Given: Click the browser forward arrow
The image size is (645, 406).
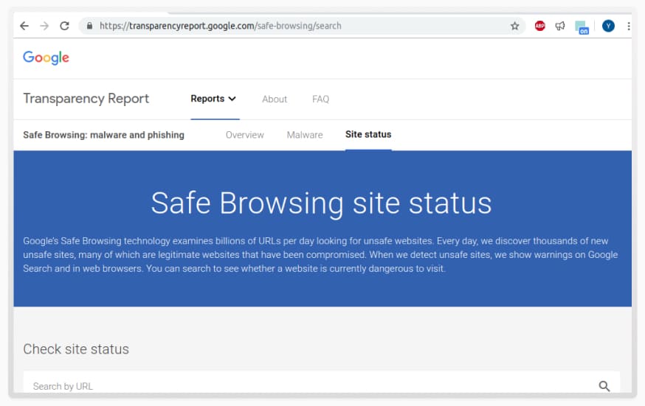Looking at the screenshot, I should tap(44, 26).
